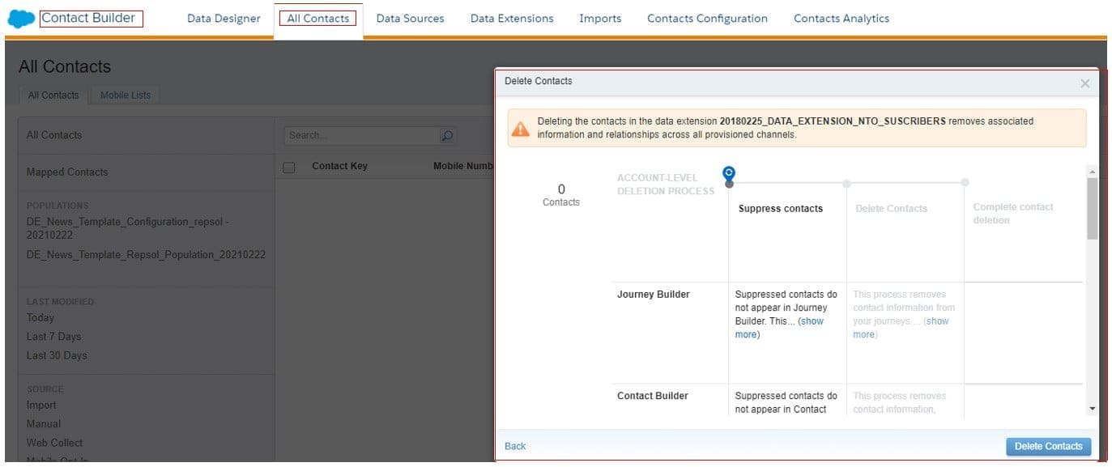Click the Salesforce cloud logo
Screen dimensions: 1112x467
(x=21, y=19)
